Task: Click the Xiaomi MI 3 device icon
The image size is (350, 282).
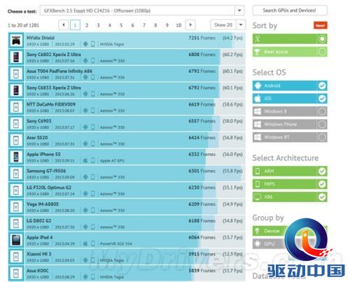Action: coord(16,257)
